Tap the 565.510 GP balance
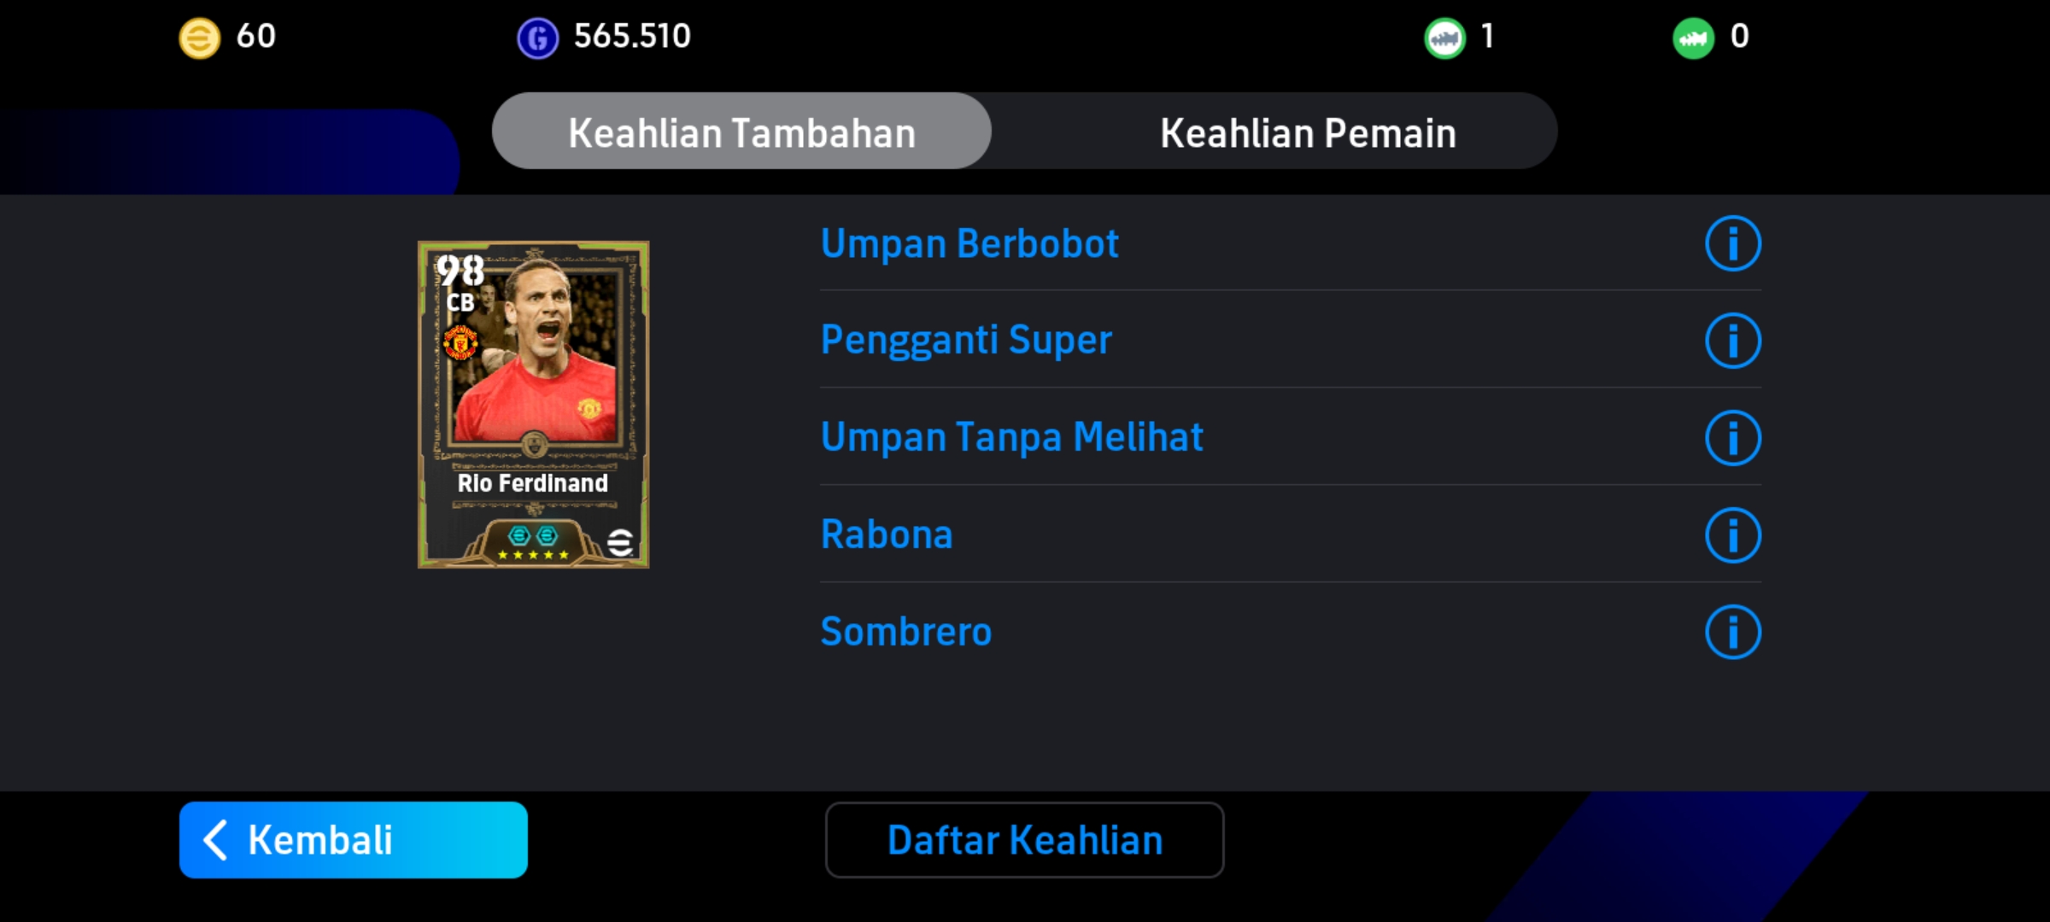 [x=632, y=37]
